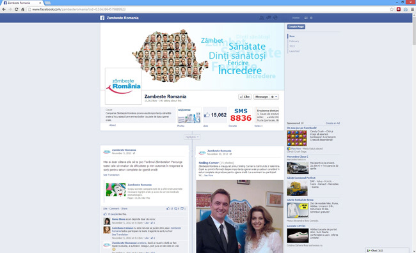Open the notifications globe icon
The height and width of the screenshot is (253, 416).
tap(275, 18)
